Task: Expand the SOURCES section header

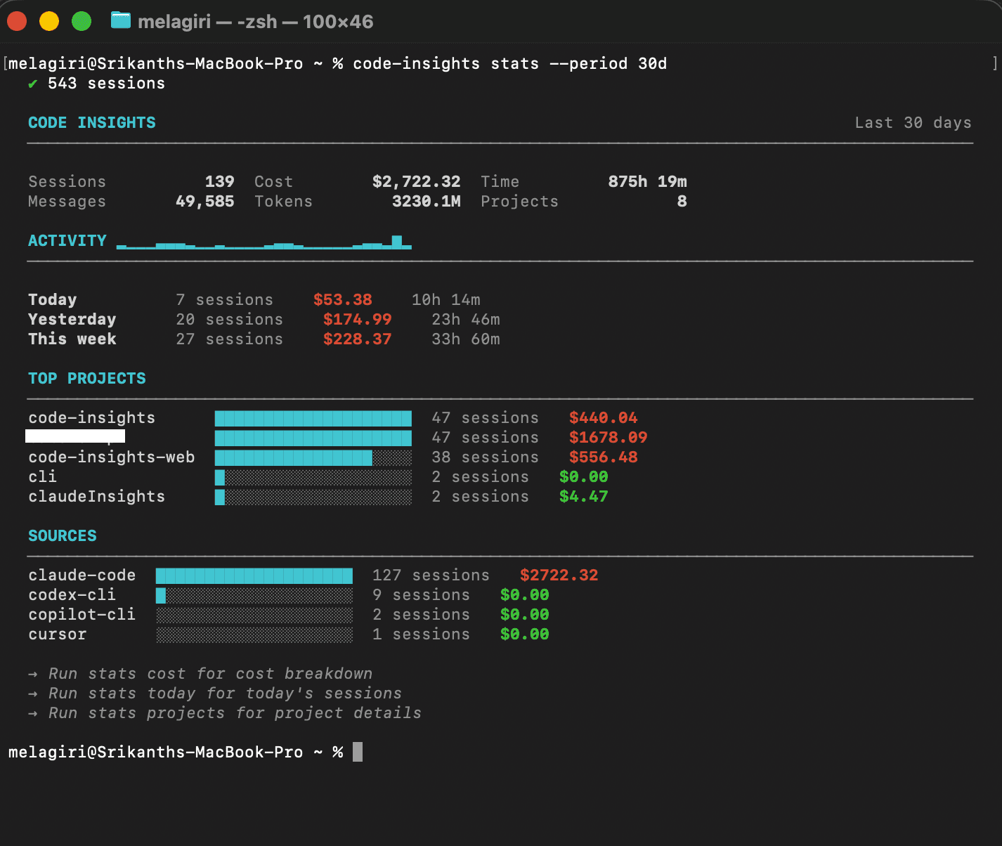Action: coord(62,535)
